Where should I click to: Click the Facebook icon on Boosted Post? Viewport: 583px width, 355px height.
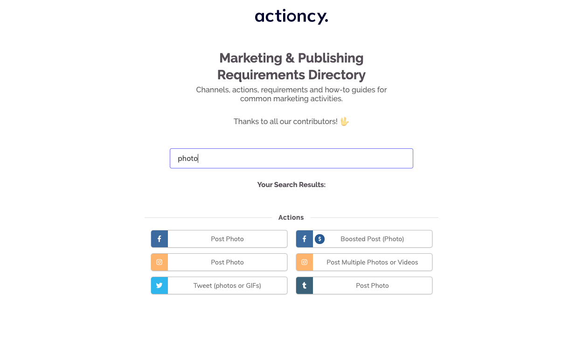tap(304, 239)
